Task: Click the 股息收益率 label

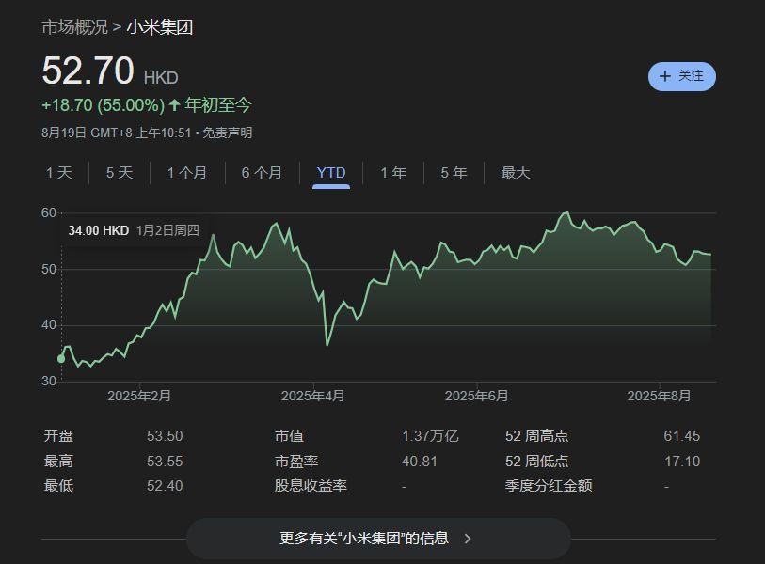Action: coord(311,486)
